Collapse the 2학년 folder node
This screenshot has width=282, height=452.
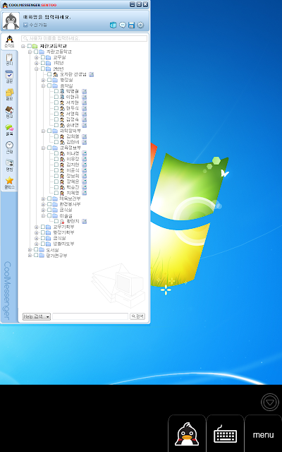[x=37, y=69]
